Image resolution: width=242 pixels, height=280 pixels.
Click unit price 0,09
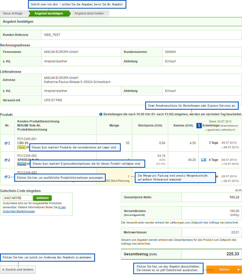(162, 143)
